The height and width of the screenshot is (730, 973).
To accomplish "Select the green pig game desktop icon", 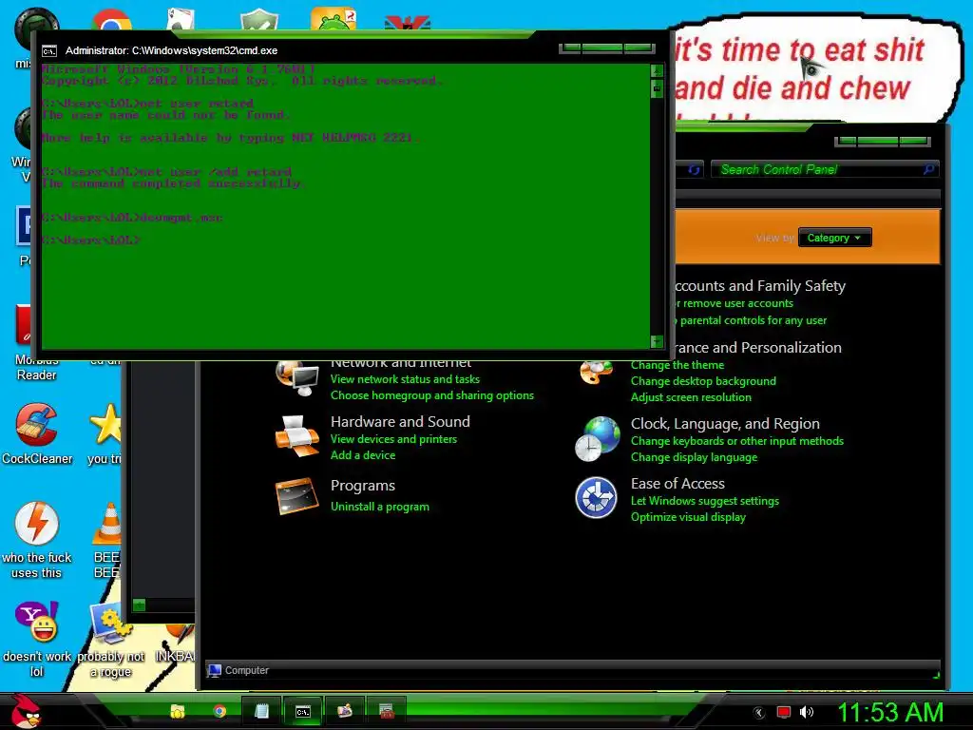I will point(334,19).
